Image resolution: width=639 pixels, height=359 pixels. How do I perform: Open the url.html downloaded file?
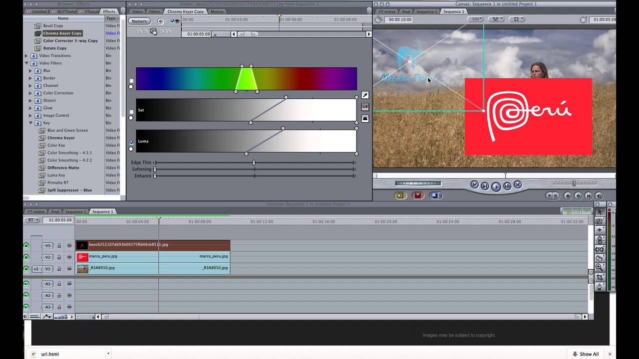[x=50, y=354]
